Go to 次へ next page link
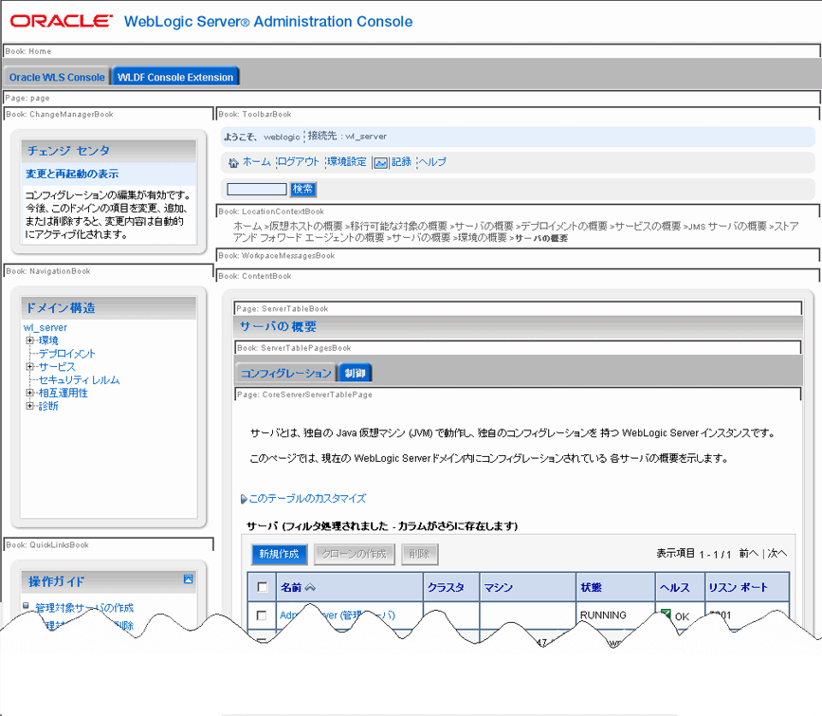822x716 pixels. [x=777, y=554]
